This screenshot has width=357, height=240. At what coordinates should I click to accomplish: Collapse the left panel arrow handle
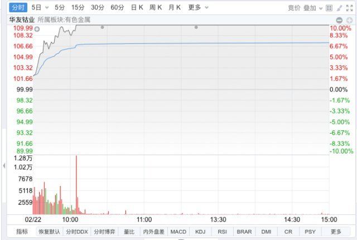click(4, 166)
